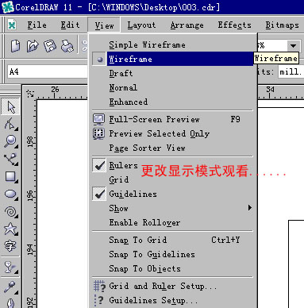Viewport: 304px width, 308px height.
Task: Select the Star shapes tool
Action: [x=10, y=229]
